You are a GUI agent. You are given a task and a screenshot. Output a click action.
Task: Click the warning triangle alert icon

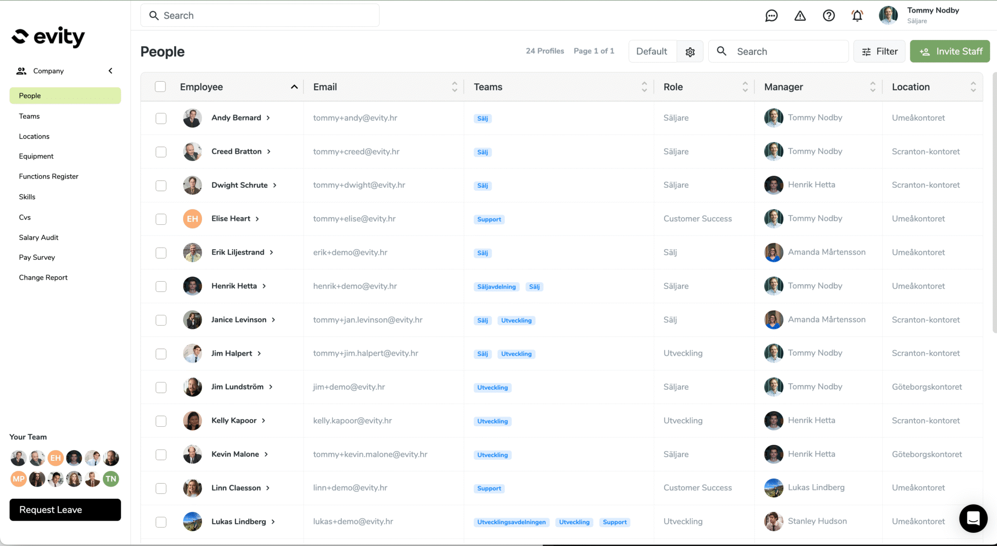point(800,16)
